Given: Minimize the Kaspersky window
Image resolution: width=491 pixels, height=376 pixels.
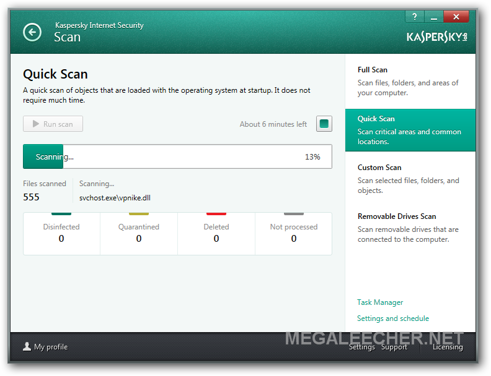Looking at the screenshot, I should [434, 17].
